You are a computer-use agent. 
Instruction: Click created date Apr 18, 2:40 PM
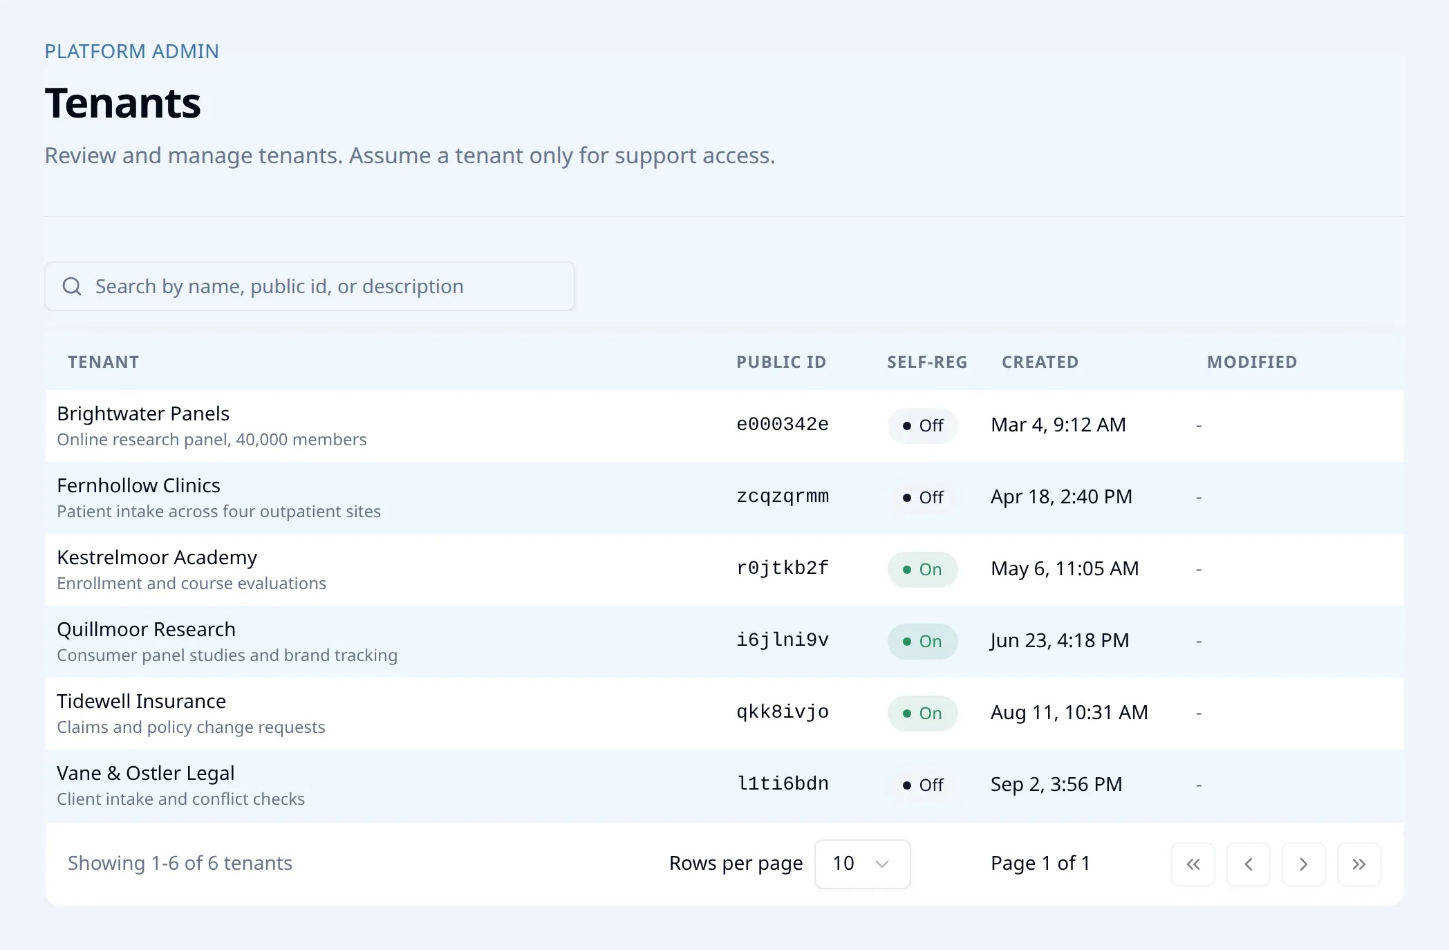tap(1061, 497)
